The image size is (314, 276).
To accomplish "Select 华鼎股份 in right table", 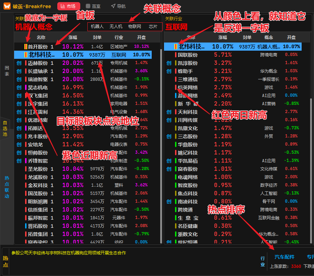I will coord(188,145).
